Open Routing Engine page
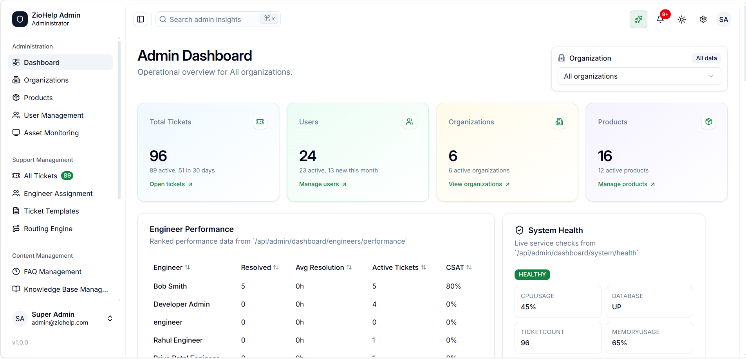This screenshot has width=746, height=359. pos(60,228)
